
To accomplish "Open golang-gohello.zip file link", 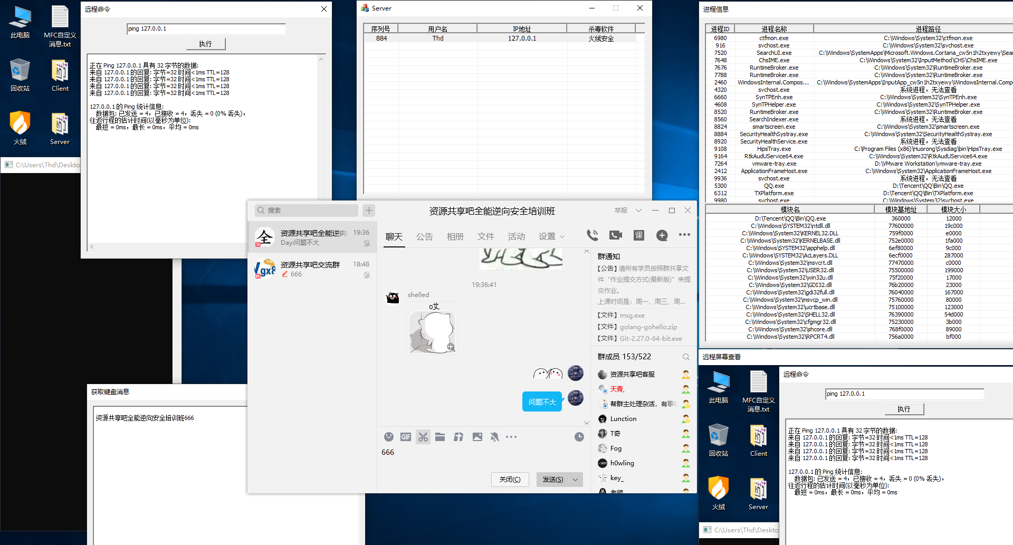I will [x=648, y=327].
